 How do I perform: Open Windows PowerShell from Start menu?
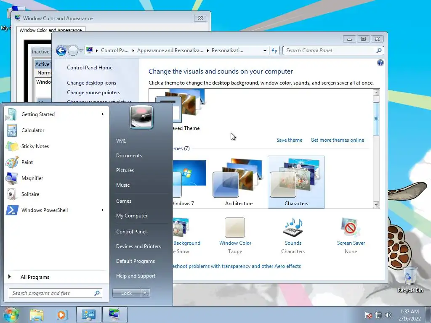pyautogui.click(x=56, y=210)
